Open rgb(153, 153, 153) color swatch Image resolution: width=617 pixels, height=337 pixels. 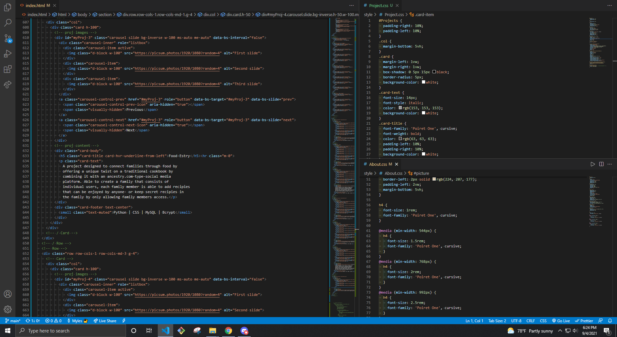[400, 108]
